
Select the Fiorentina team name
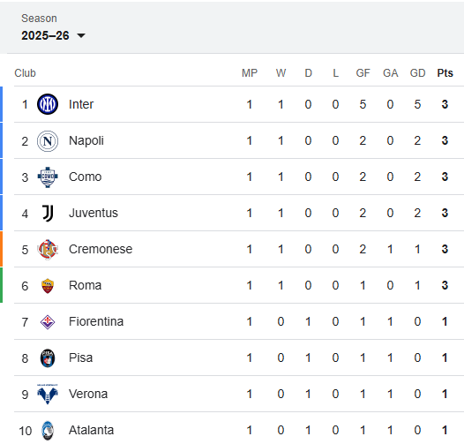click(x=96, y=321)
